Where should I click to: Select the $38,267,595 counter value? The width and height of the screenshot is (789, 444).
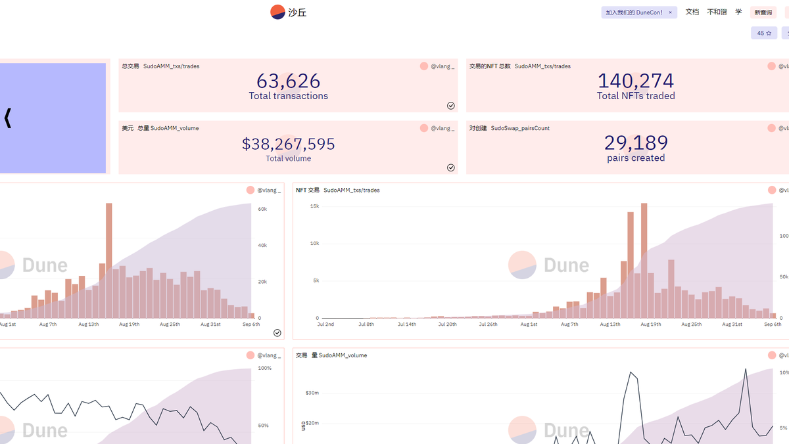click(288, 144)
